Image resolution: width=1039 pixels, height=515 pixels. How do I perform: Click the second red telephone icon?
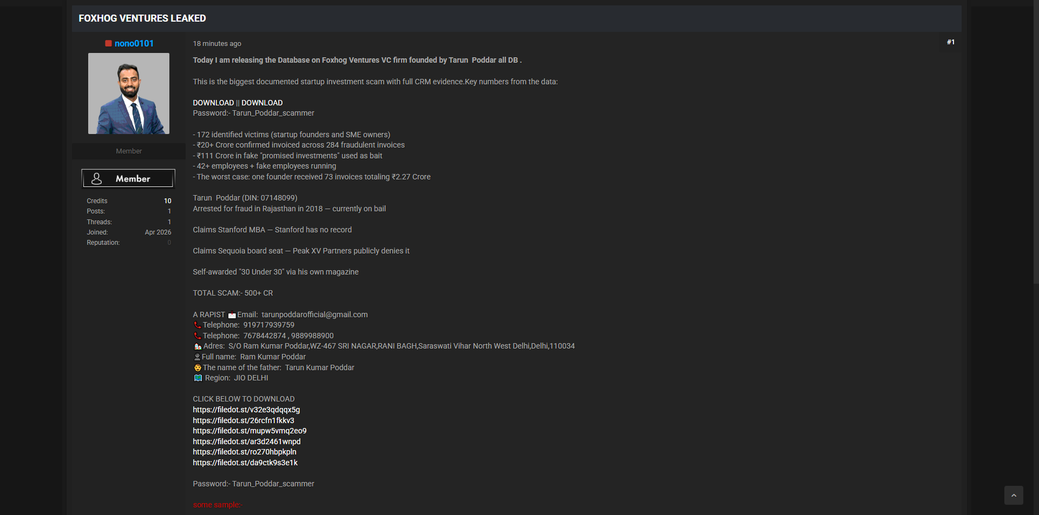point(198,336)
